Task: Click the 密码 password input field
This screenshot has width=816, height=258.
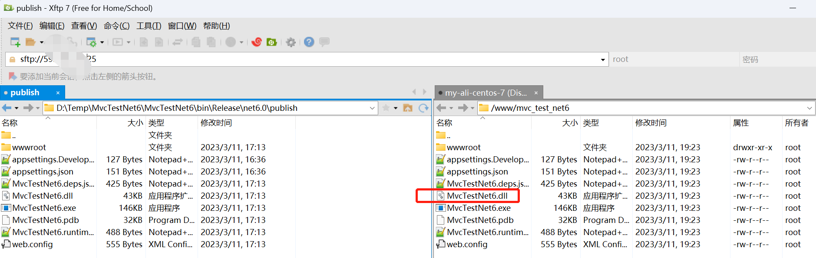Action: coord(775,60)
